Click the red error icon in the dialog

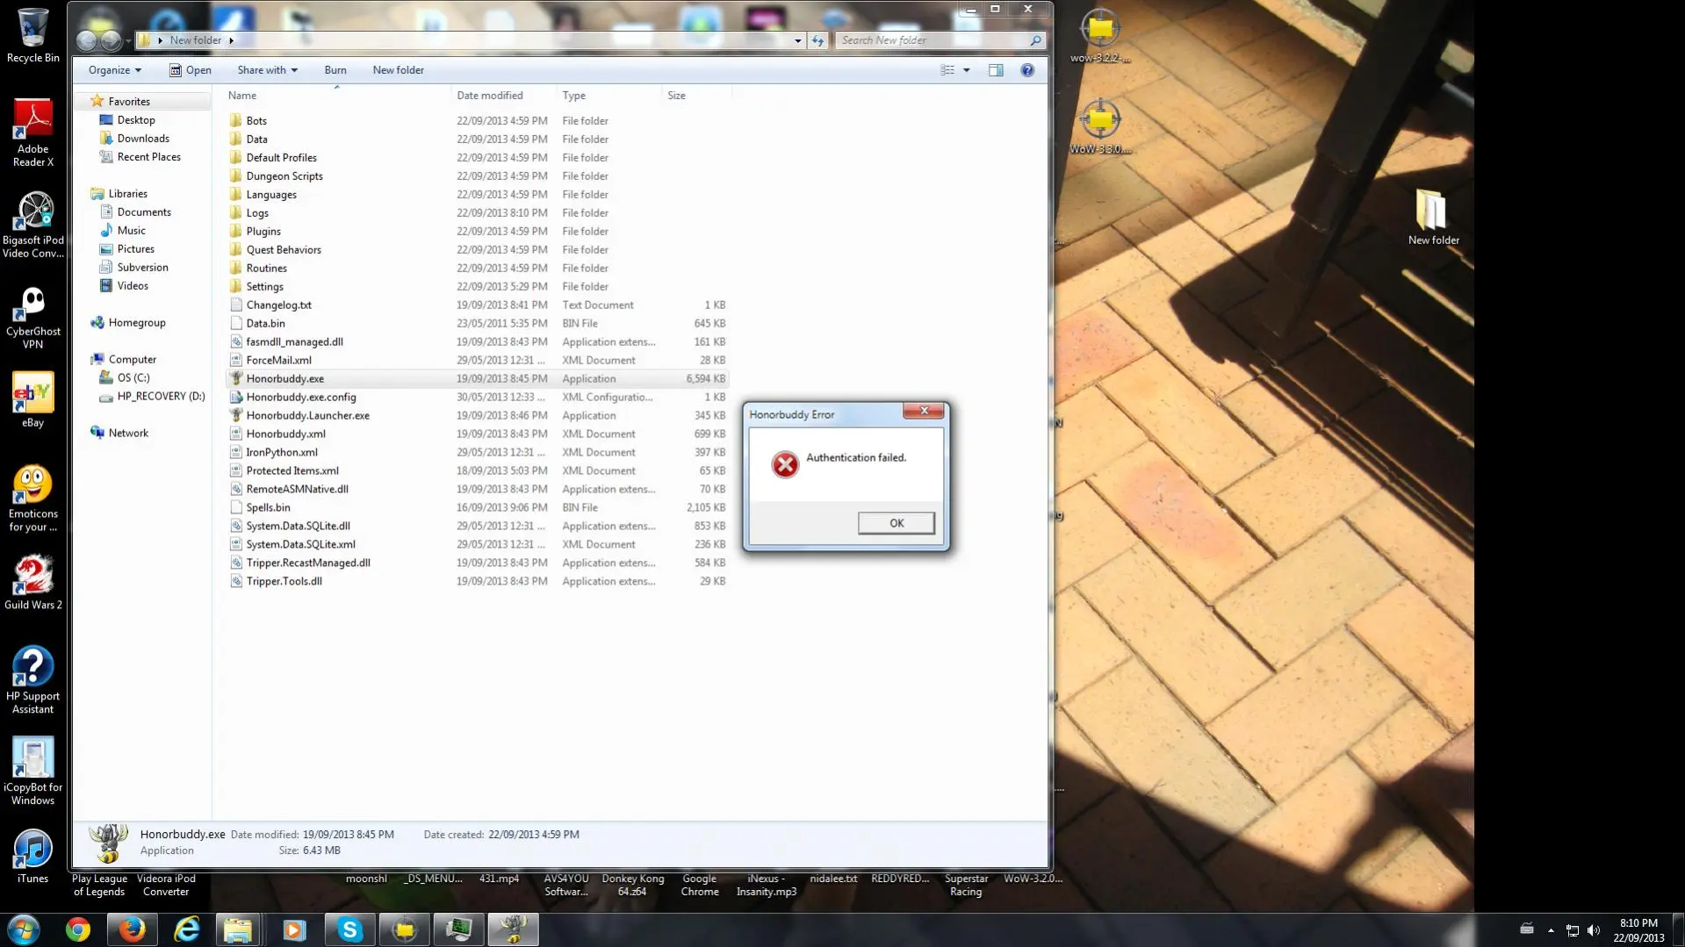[785, 464]
